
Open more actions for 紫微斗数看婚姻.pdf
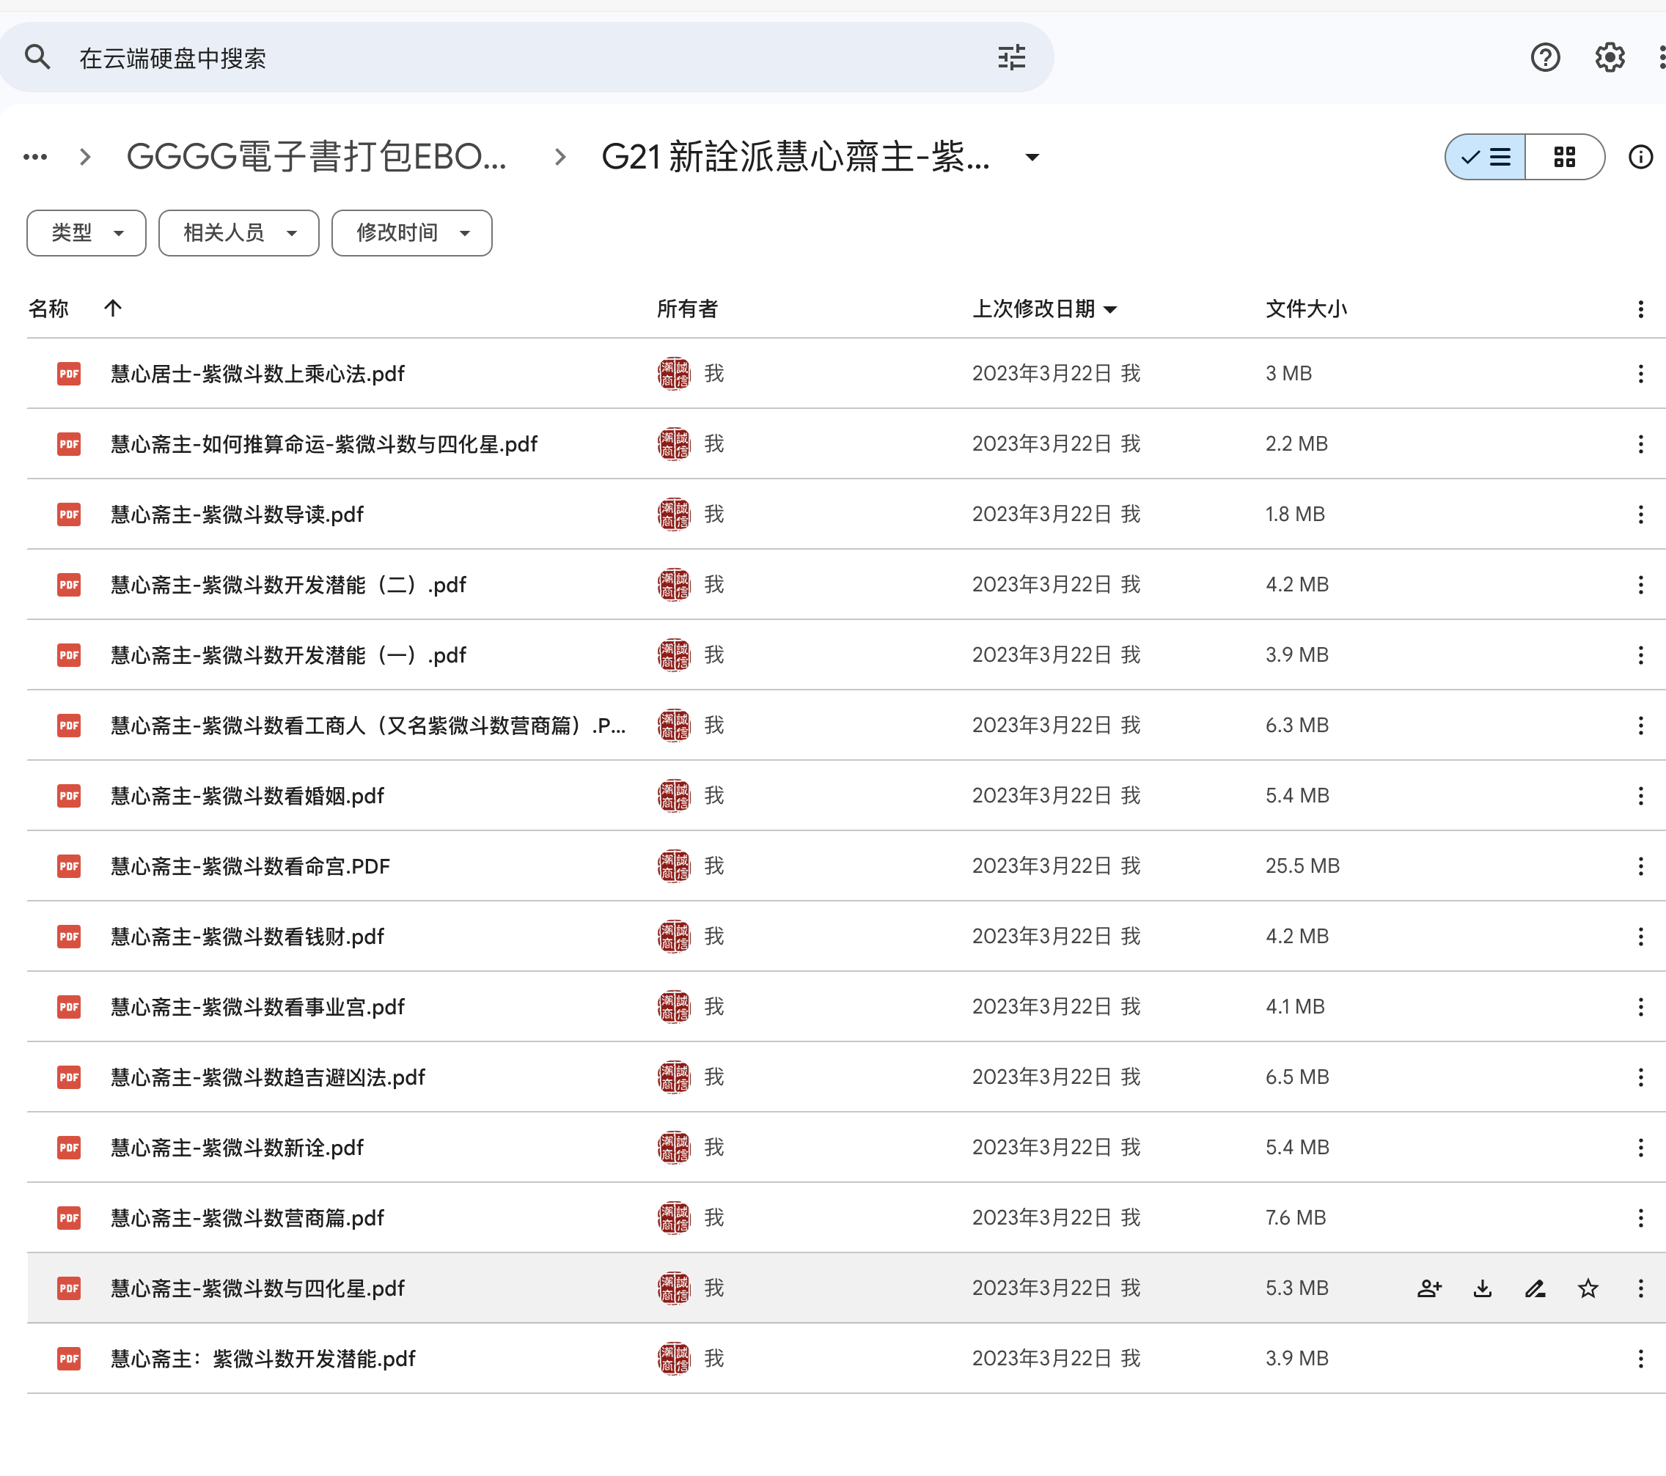[x=1640, y=796]
